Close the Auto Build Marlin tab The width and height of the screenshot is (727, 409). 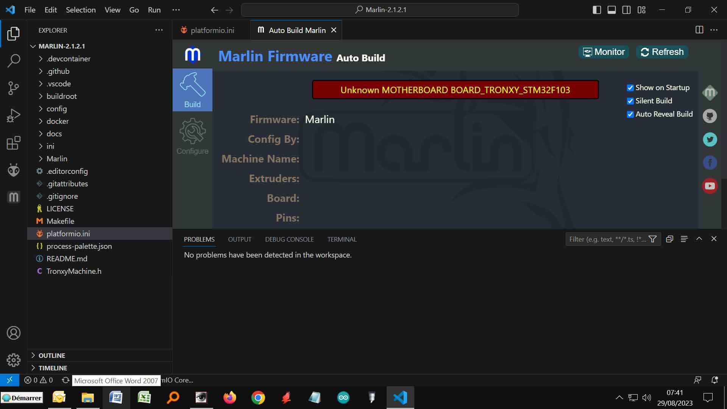[x=334, y=30]
